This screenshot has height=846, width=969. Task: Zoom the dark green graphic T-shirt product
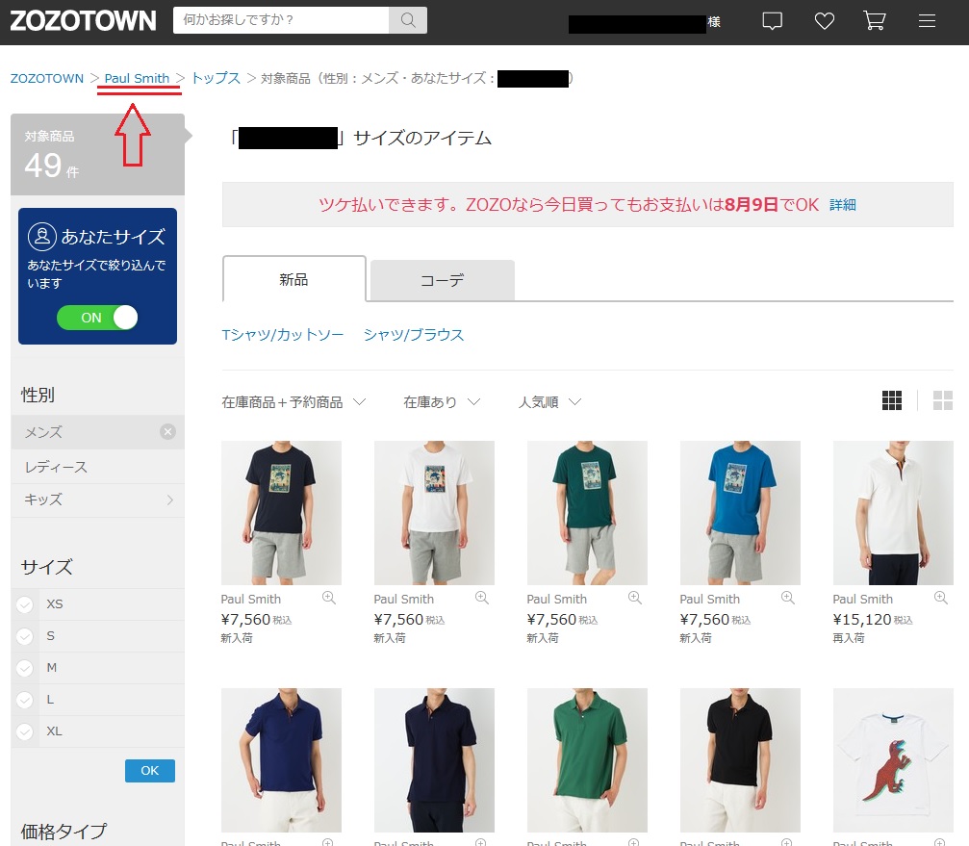pyautogui.click(x=635, y=598)
